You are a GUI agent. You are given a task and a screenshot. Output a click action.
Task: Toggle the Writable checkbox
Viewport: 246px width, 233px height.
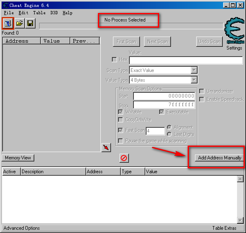pyautogui.click(x=120, y=112)
